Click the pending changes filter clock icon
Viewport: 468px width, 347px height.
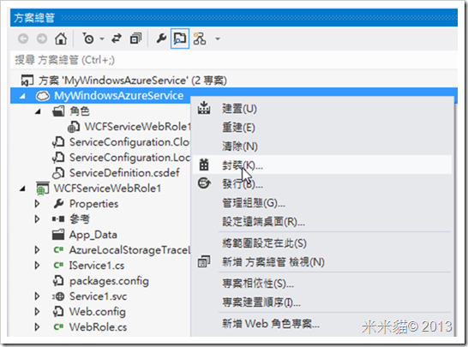point(88,39)
